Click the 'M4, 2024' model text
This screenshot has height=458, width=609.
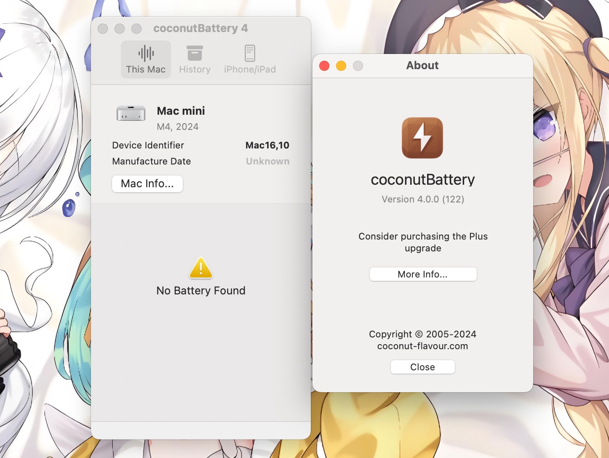click(178, 127)
